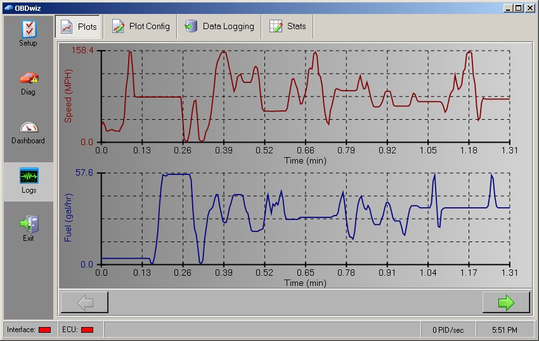Screen dimensions: 539x341
Task: Click the 0.91 tick on fuel plot axis
Action: coord(387,273)
